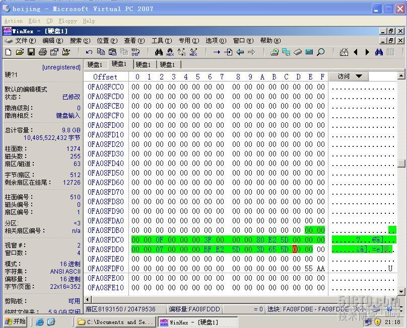Click the horizontal scrollbar left arrow

click(88, 299)
